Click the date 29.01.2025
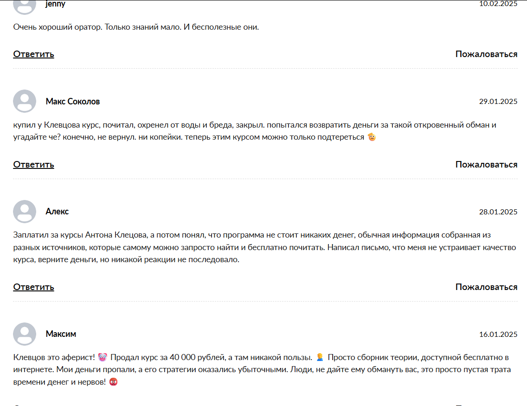 pos(498,102)
